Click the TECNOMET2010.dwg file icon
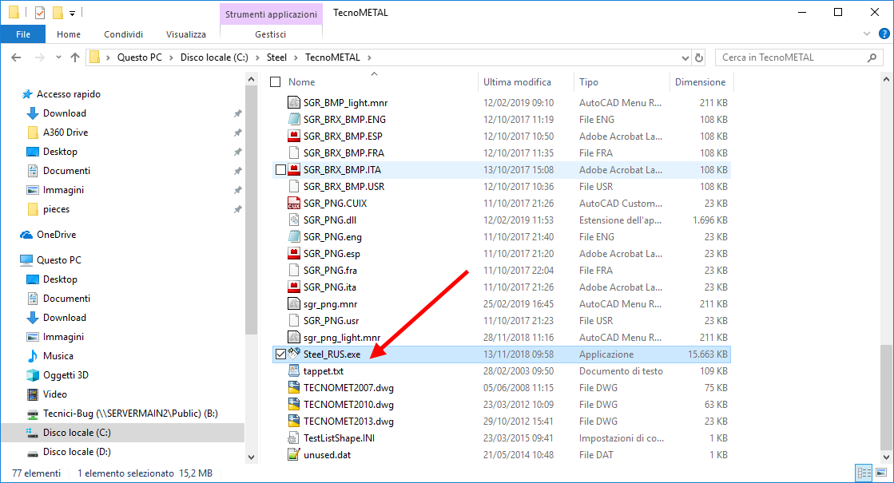The image size is (894, 483). pyautogui.click(x=294, y=405)
